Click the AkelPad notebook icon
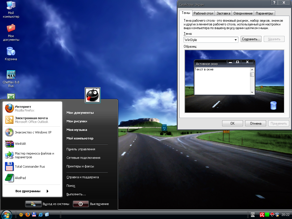The height and width of the screenshot is (219, 292). point(9,178)
